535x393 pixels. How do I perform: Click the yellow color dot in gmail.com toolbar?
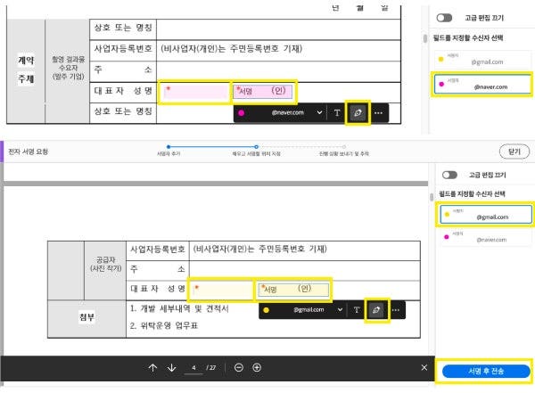point(266,310)
